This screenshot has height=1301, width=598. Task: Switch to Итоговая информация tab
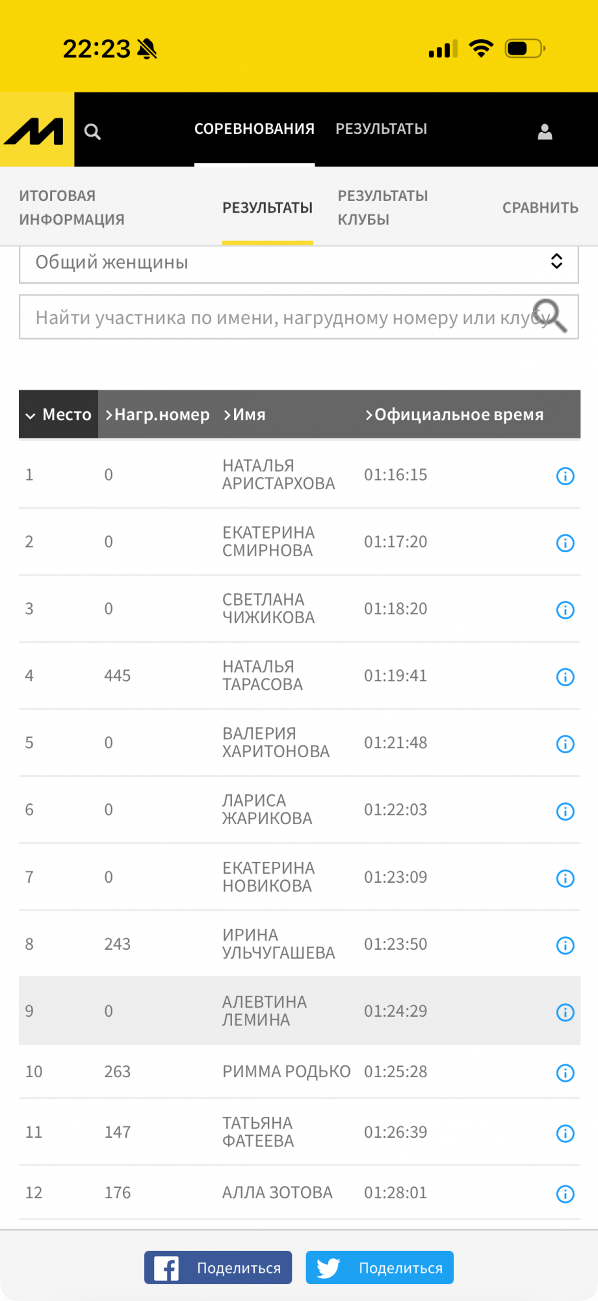tap(71, 208)
